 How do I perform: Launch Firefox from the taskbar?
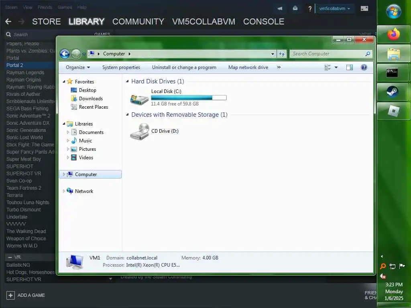394,34
